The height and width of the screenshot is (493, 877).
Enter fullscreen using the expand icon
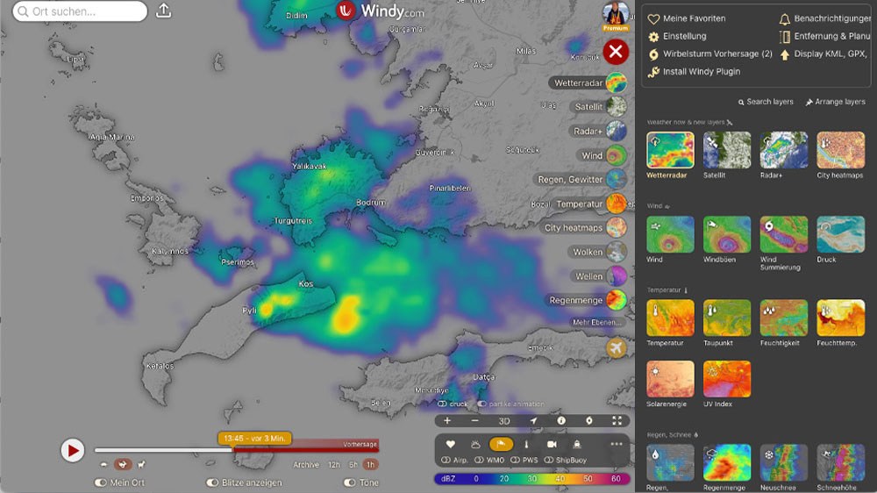pos(617,421)
